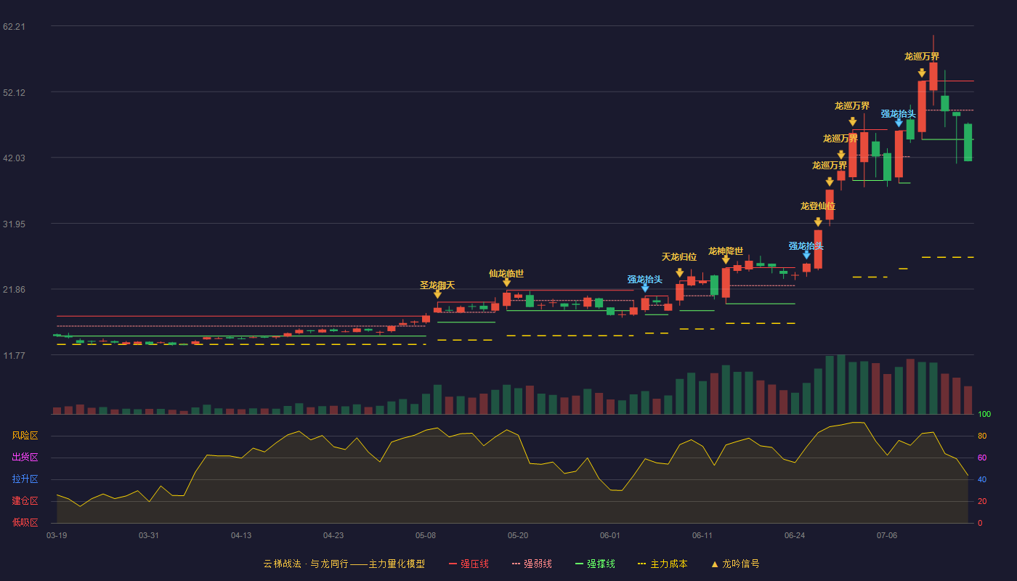This screenshot has height=581, width=1017.
Task: Select the blue 强龙抬头 arrow beside 天龙归位
Action: pos(645,288)
